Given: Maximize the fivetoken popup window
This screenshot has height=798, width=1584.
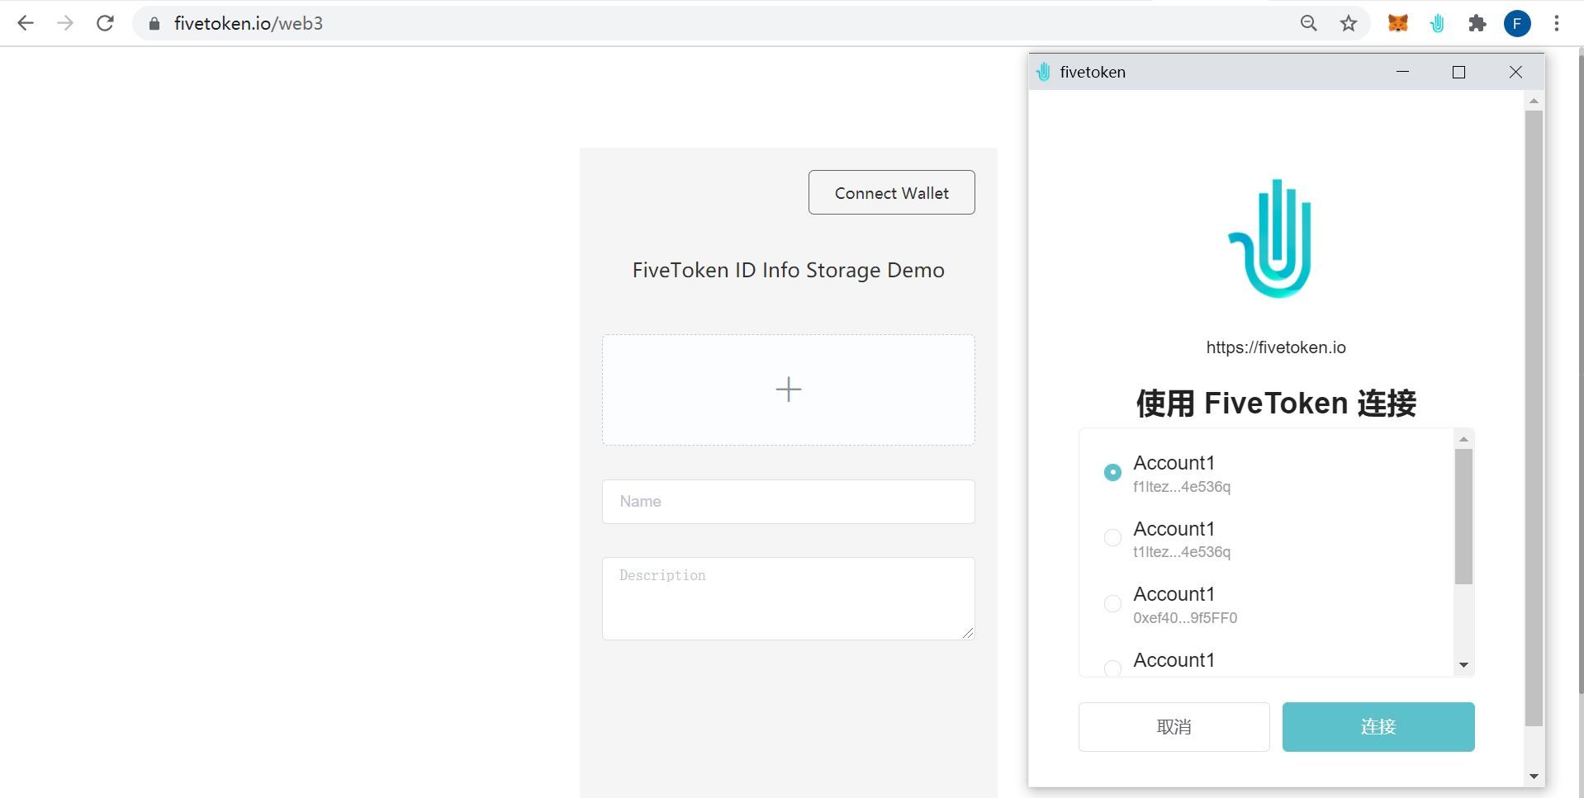Looking at the screenshot, I should click(1458, 72).
